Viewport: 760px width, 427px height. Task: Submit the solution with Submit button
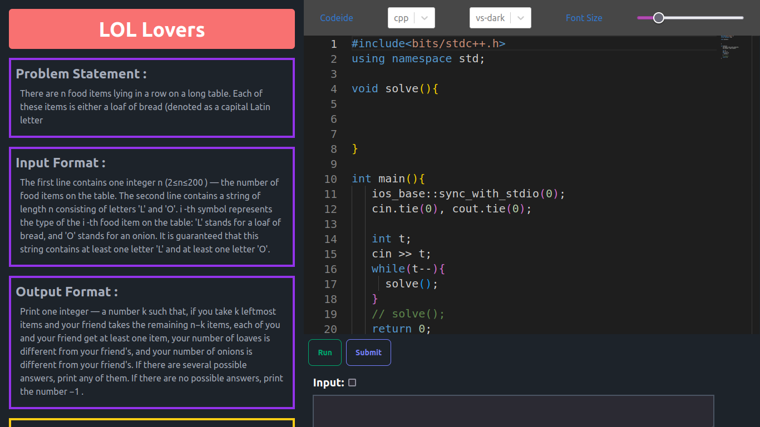point(368,352)
